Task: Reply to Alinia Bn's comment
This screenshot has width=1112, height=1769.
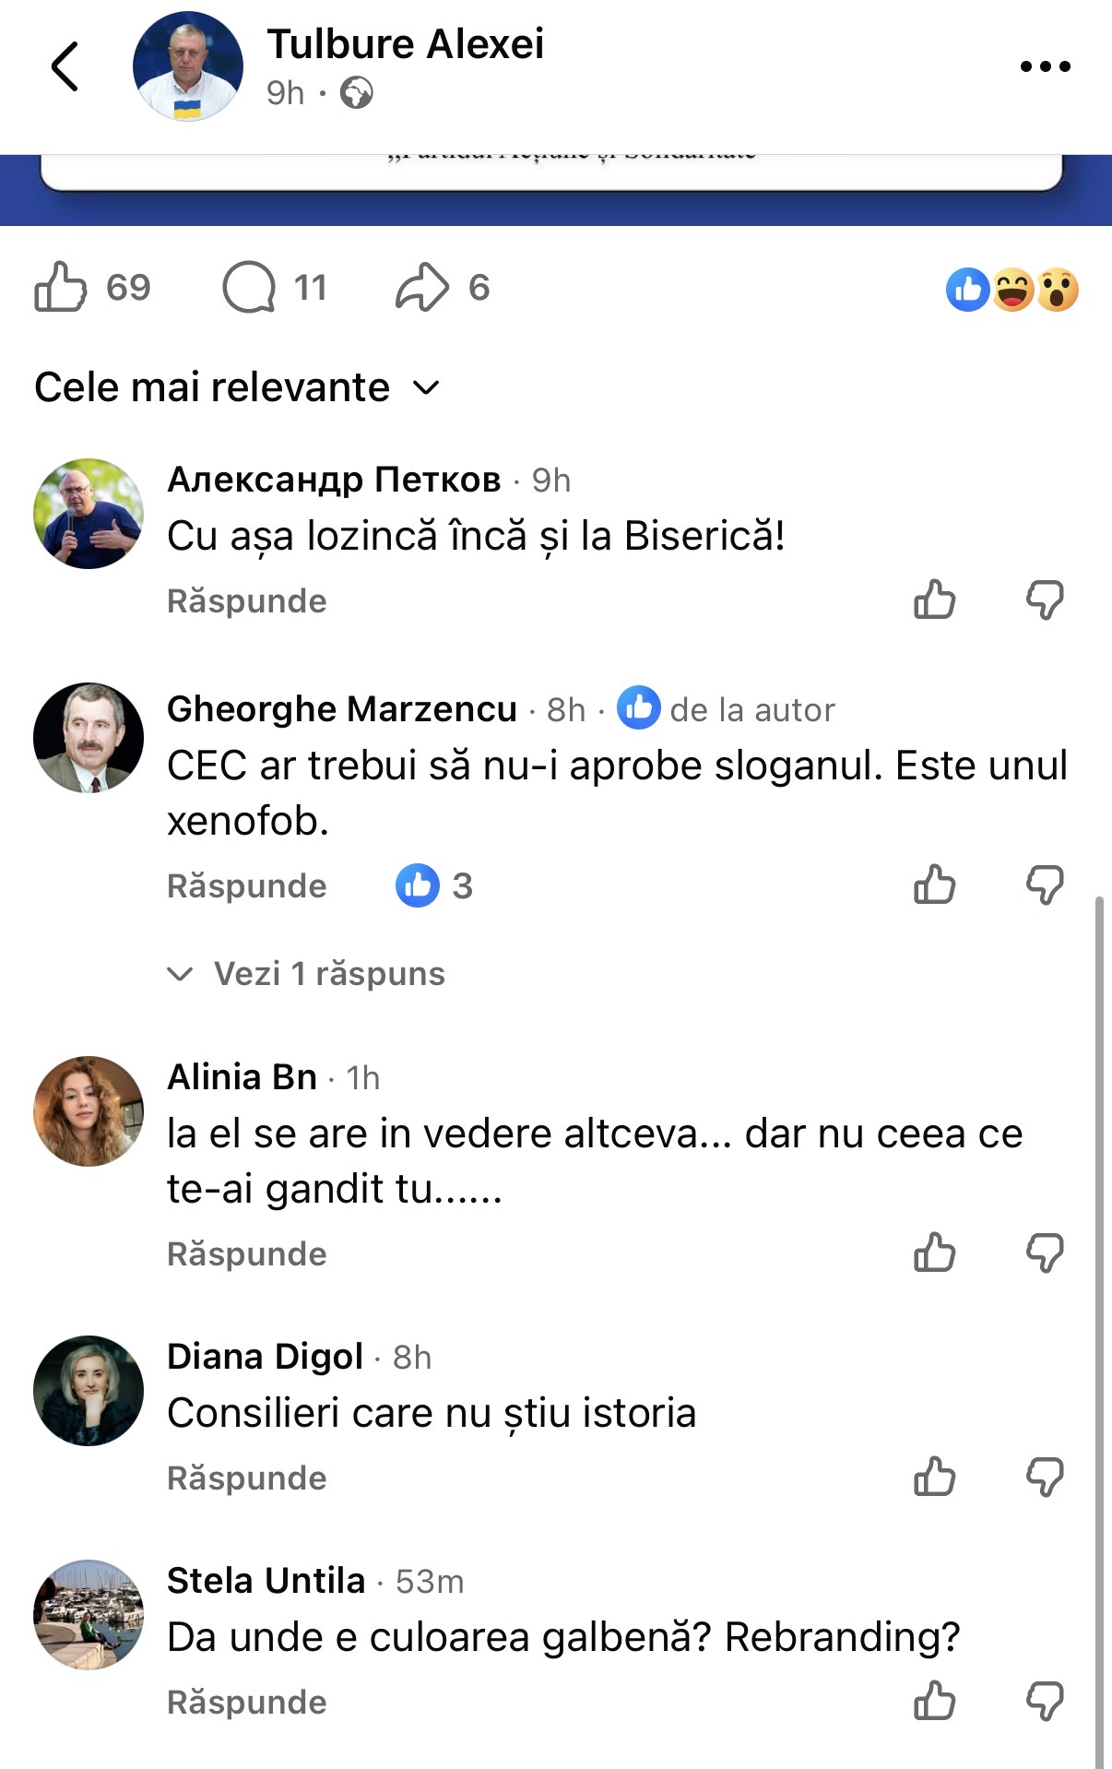Action: pyautogui.click(x=247, y=1254)
